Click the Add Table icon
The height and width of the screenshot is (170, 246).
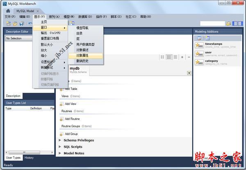(61, 89)
